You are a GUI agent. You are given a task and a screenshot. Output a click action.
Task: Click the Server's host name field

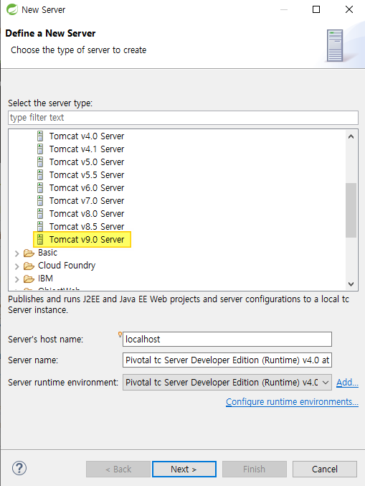(x=227, y=339)
